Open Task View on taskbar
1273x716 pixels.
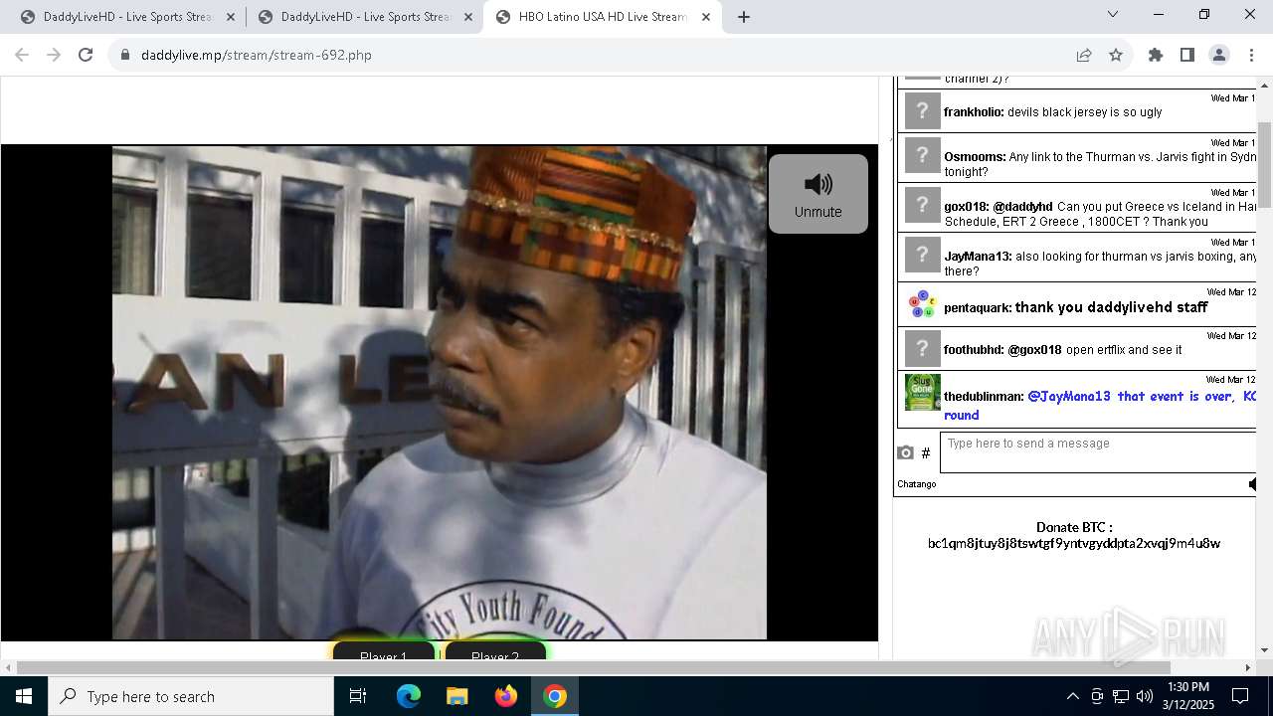(x=358, y=696)
